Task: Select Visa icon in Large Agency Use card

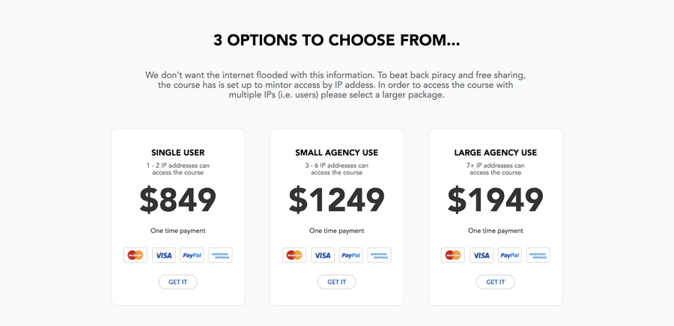Action: click(482, 255)
